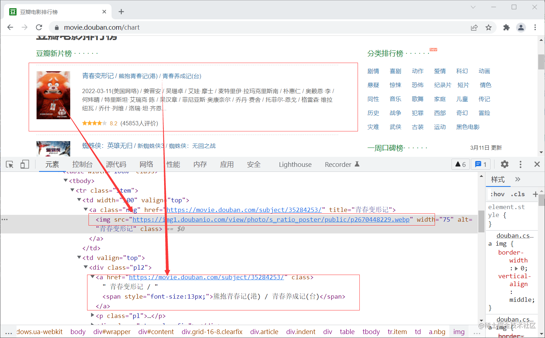Open a new browser tab
Screen dimensions: 545x338
(x=121, y=12)
